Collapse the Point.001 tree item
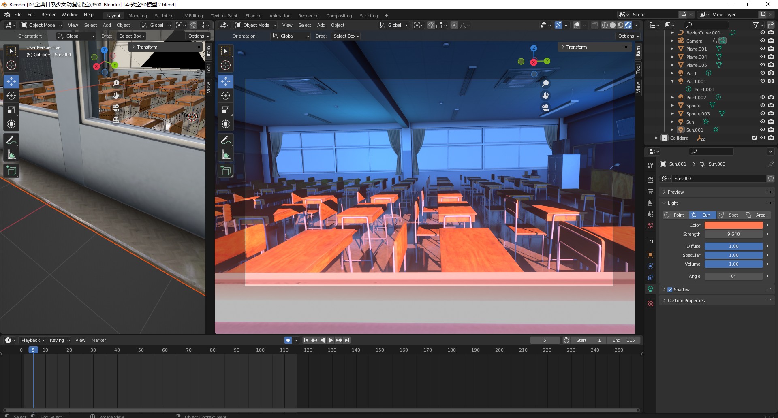 click(673, 81)
